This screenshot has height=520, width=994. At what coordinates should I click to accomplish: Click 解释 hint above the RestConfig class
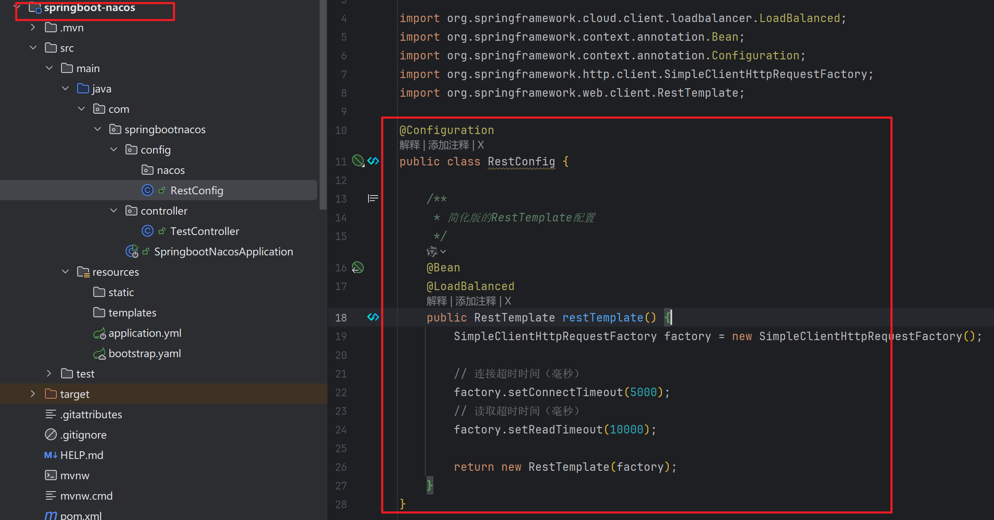(x=409, y=145)
